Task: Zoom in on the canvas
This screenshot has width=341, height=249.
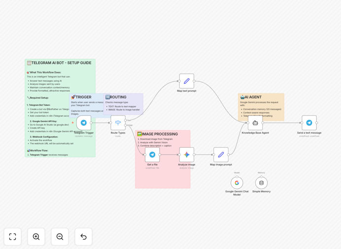Action: 36,237
